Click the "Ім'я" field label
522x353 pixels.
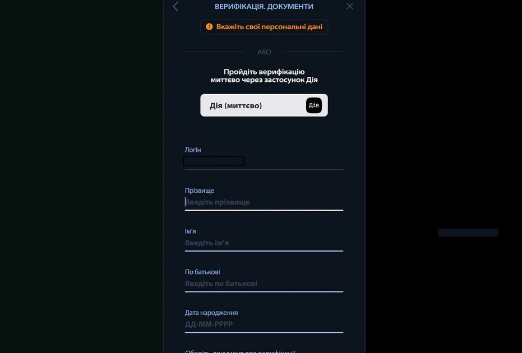point(191,231)
